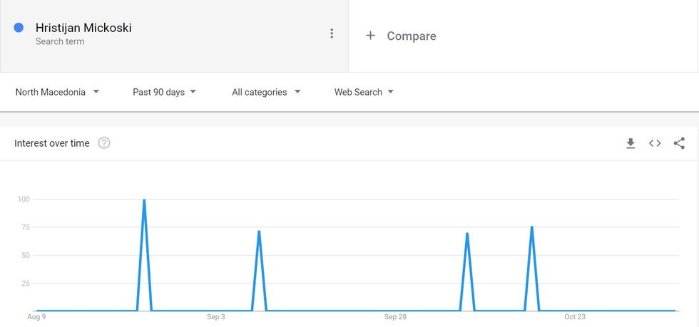Viewport: 699px width, 327px height.
Task: Click the Interest over time heading
Action: tap(52, 143)
